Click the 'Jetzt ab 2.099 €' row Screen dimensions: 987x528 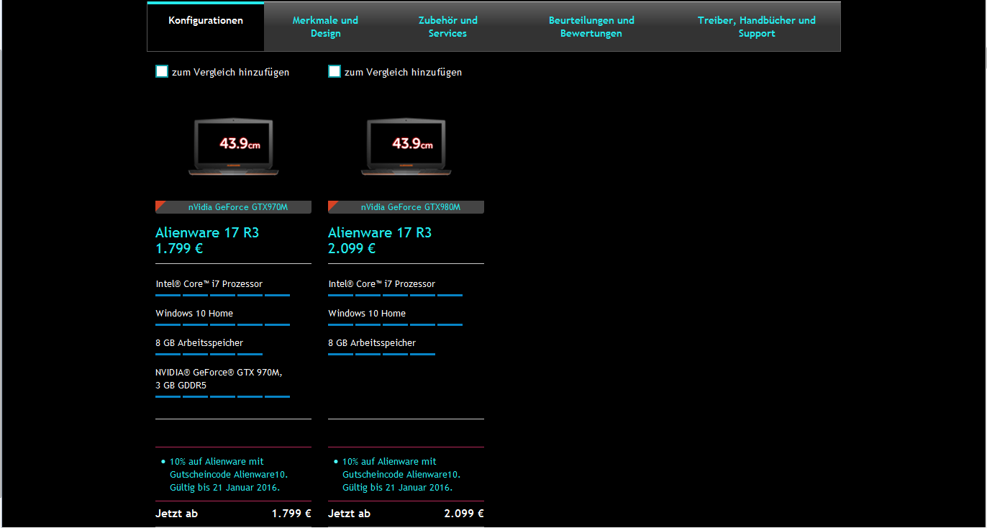pyautogui.click(x=406, y=514)
